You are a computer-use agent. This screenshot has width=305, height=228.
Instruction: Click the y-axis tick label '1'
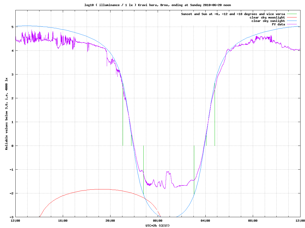click(x=12, y=122)
